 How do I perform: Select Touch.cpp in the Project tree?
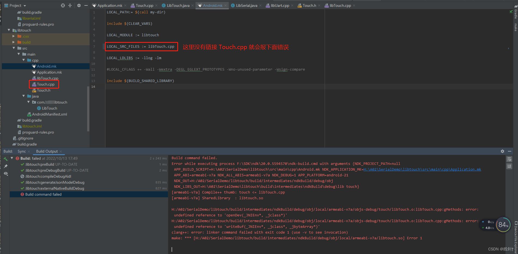[x=44, y=84]
